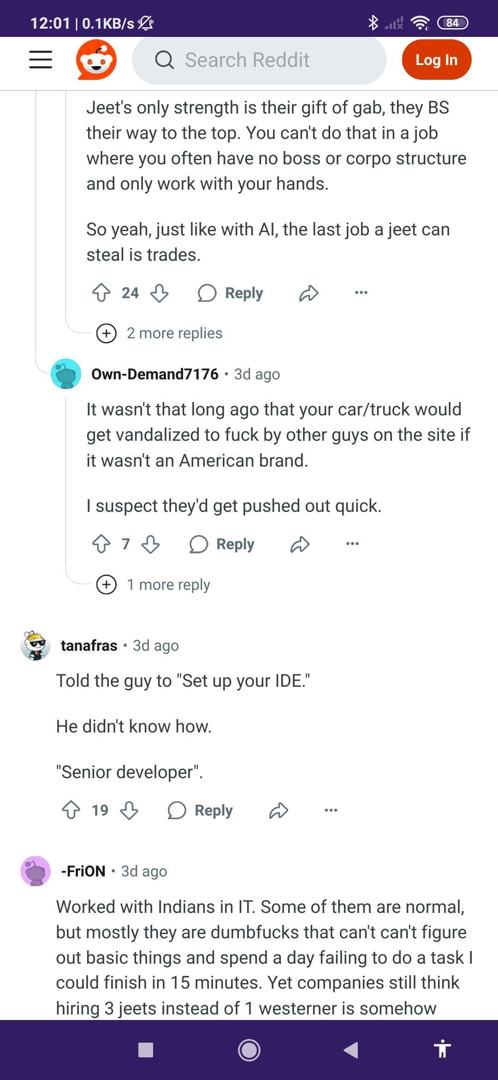
Task: Upvote Own-Demand7176's comment
Action: 101,544
